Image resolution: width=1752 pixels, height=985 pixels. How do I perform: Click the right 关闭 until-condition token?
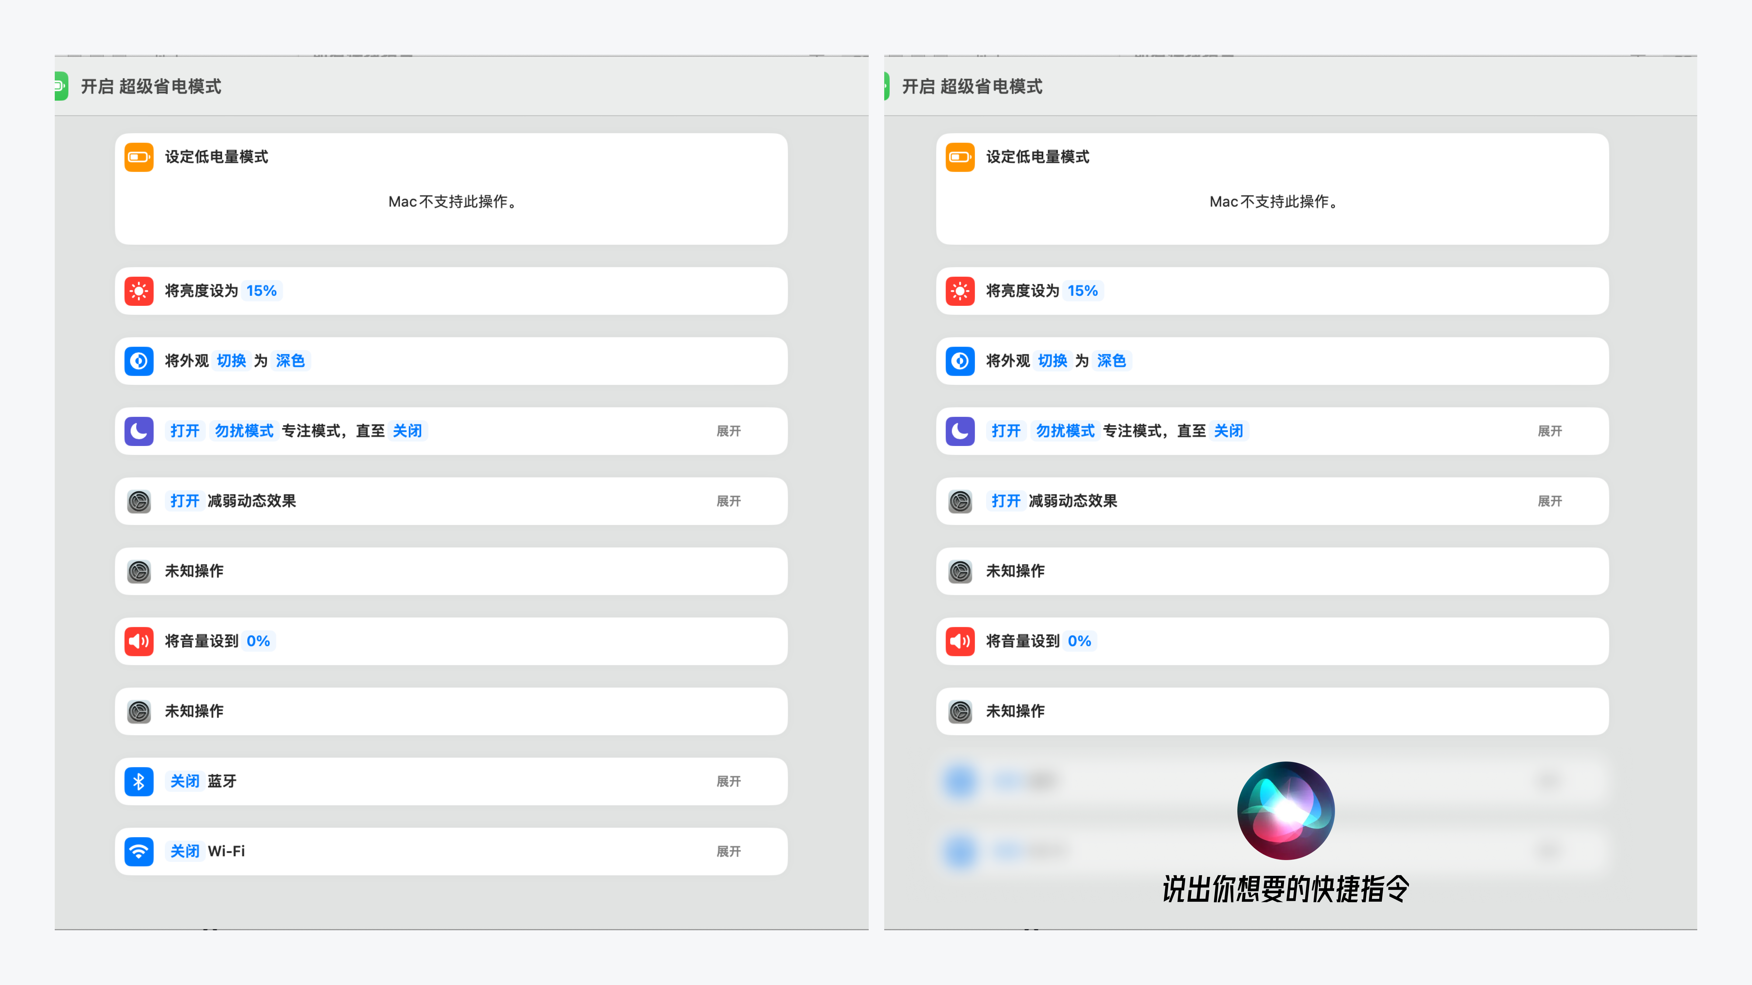[x=1228, y=431]
